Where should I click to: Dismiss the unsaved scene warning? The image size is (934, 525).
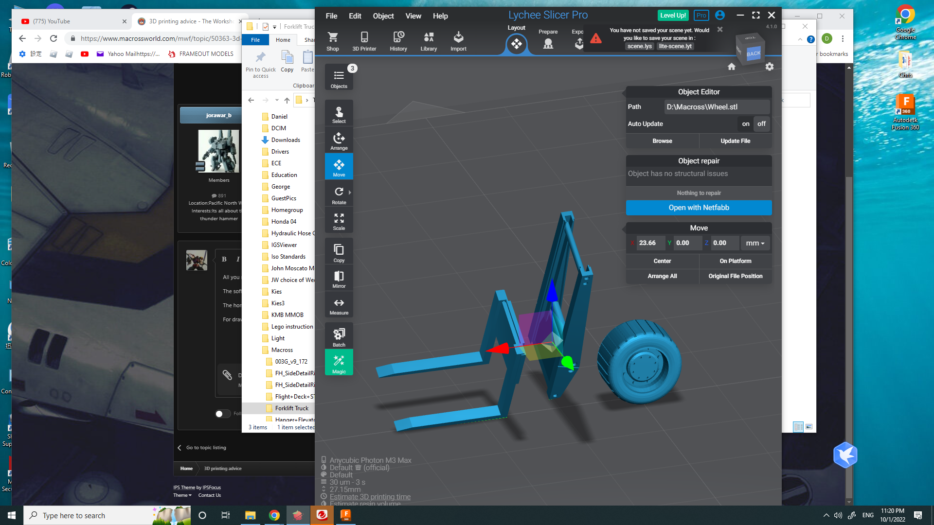coord(720,30)
